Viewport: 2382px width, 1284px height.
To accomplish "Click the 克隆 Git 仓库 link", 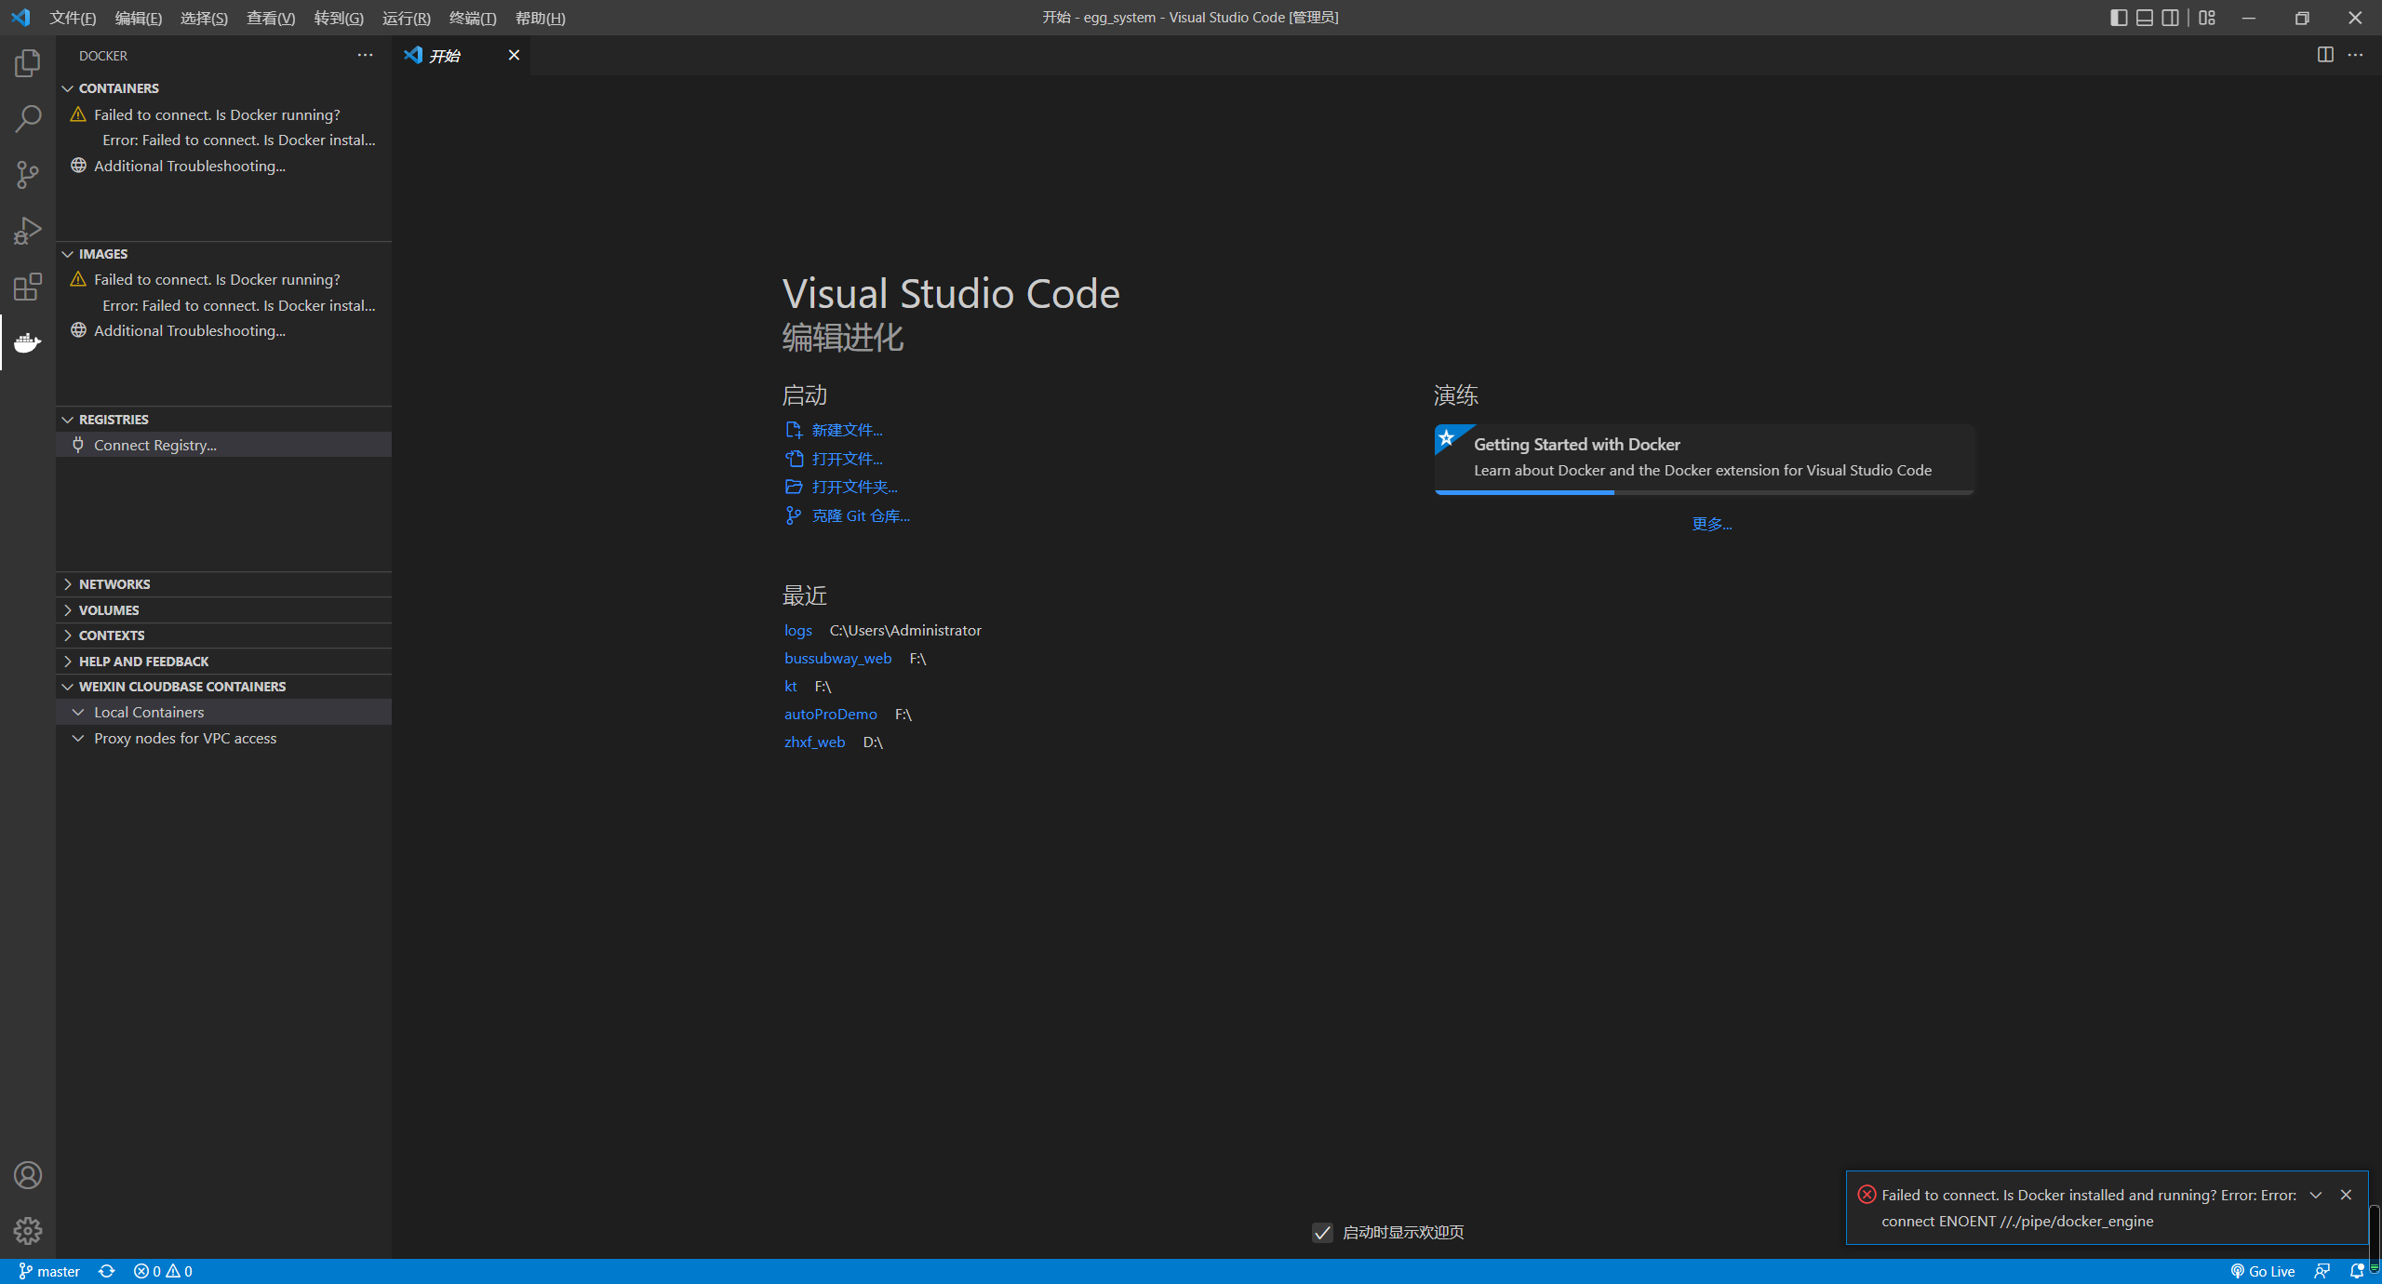I will point(860,516).
